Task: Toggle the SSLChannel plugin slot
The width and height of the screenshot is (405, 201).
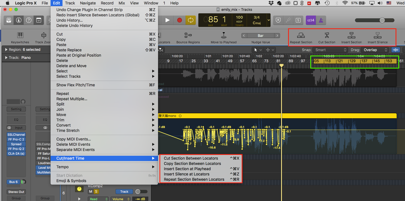Action: [16, 135]
